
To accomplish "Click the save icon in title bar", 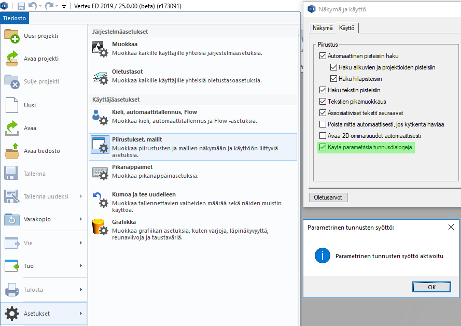I will pos(21,6).
